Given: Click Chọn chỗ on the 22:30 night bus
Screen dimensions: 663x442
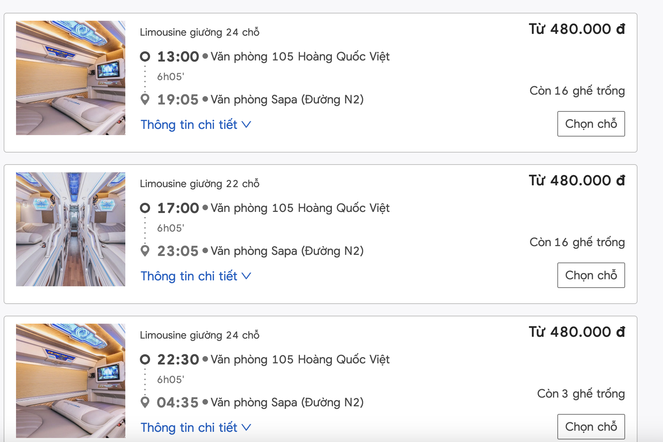Looking at the screenshot, I should coord(591,426).
